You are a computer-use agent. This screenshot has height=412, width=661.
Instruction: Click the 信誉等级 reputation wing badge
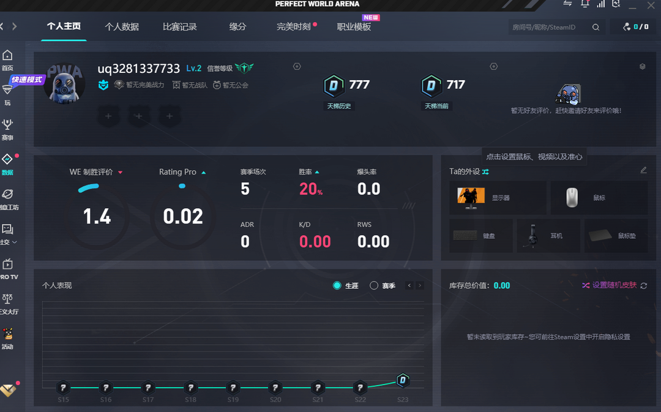click(244, 67)
